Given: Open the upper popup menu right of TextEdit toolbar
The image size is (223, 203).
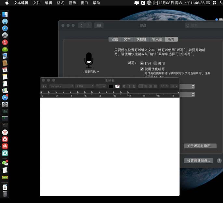Looking at the screenshot, I should click(187, 86).
